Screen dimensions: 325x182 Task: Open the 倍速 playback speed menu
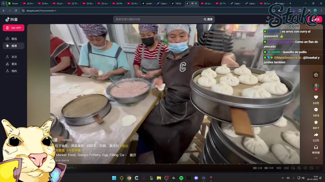(x=286, y=168)
